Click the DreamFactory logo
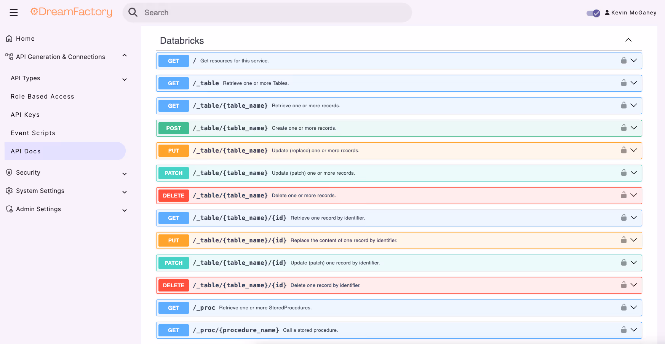The image size is (665, 344). coord(71,12)
